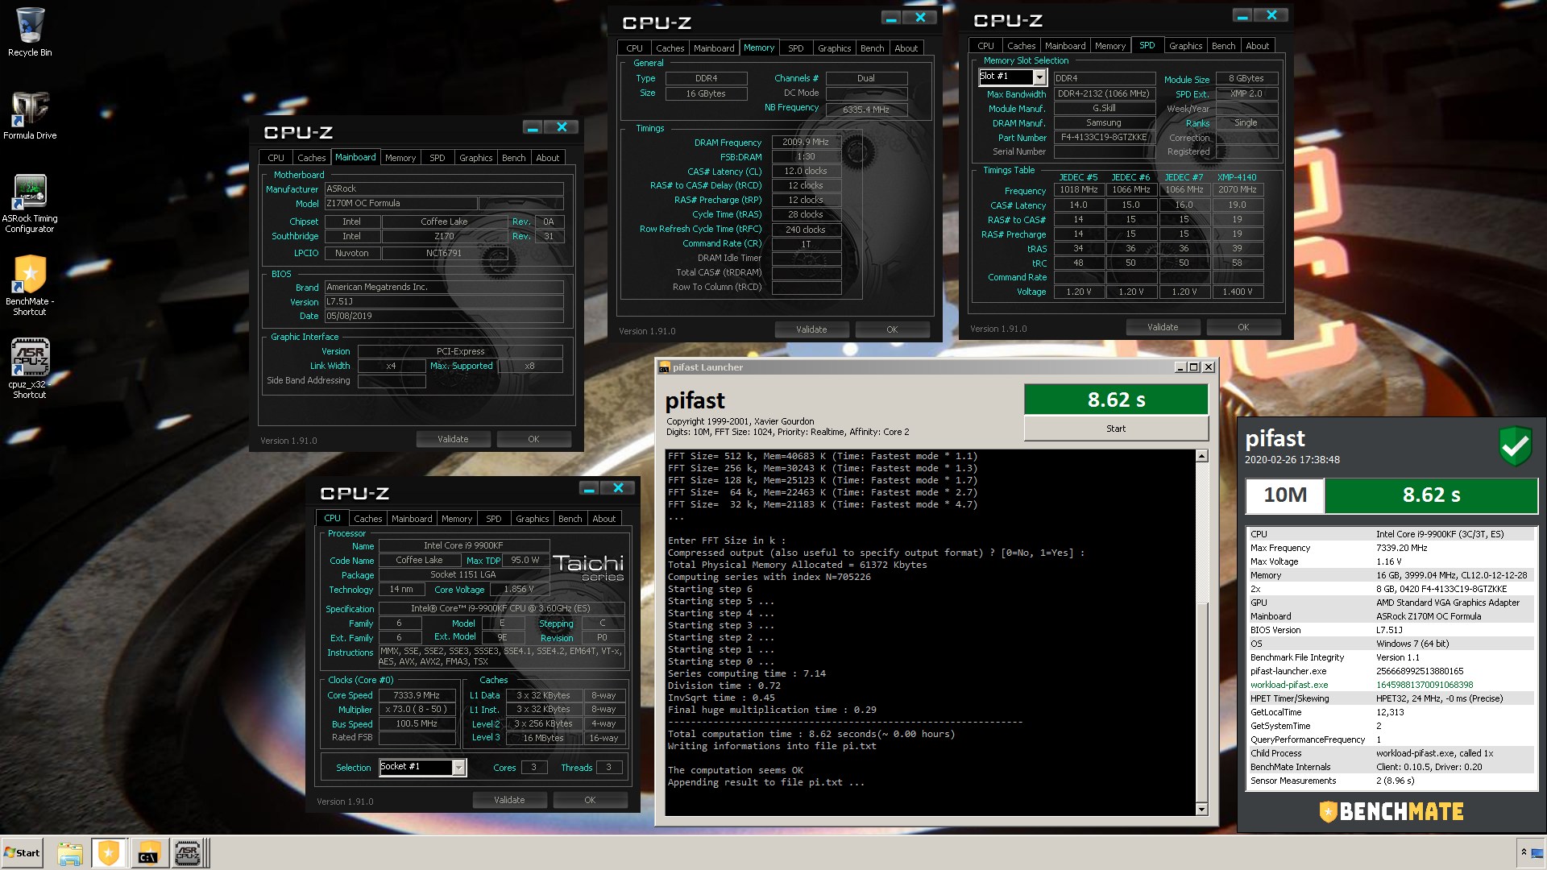Viewport: 1547px width, 870px height.
Task: Open the Socket #1 selection dropdown
Action: pyautogui.click(x=458, y=768)
